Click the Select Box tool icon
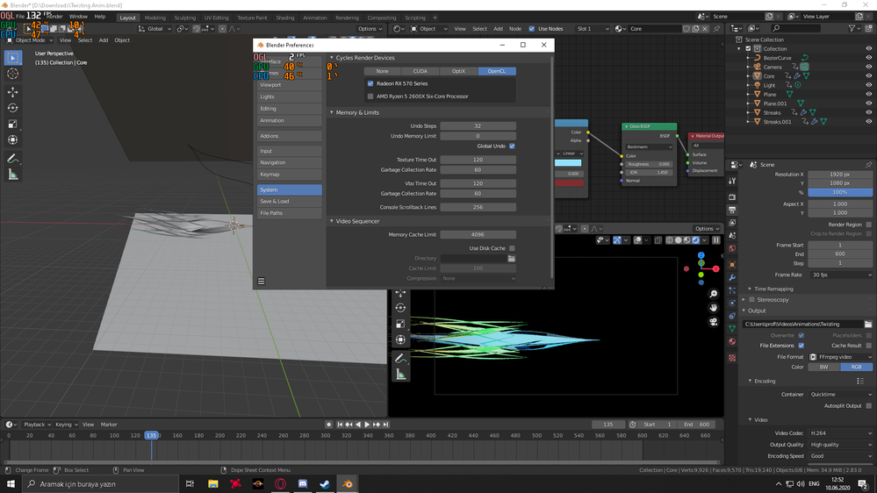This screenshot has width=877, height=493. click(x=12, y=58)
